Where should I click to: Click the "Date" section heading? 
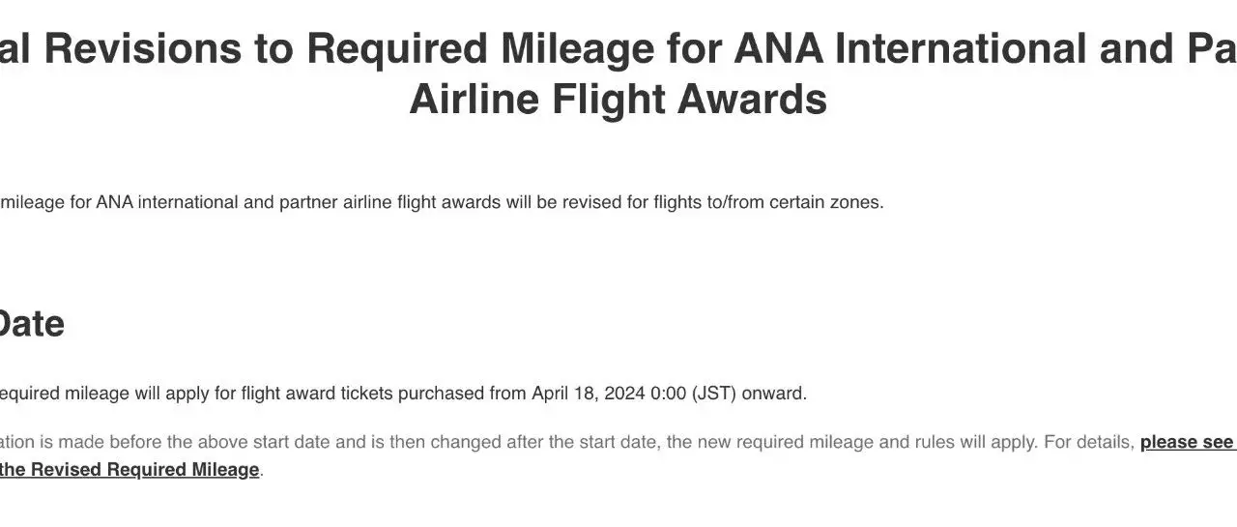click(29, 324)
